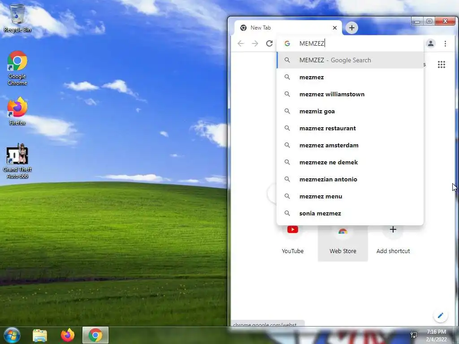Open a new tab with plus button

(352, 28)
